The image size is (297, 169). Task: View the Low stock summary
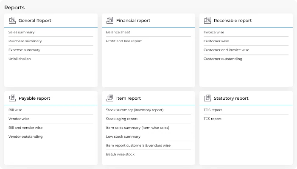tap(123, 136)
